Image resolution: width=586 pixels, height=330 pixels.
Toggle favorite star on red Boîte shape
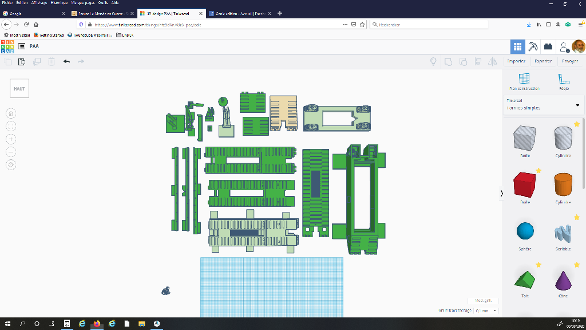[539, 171]
